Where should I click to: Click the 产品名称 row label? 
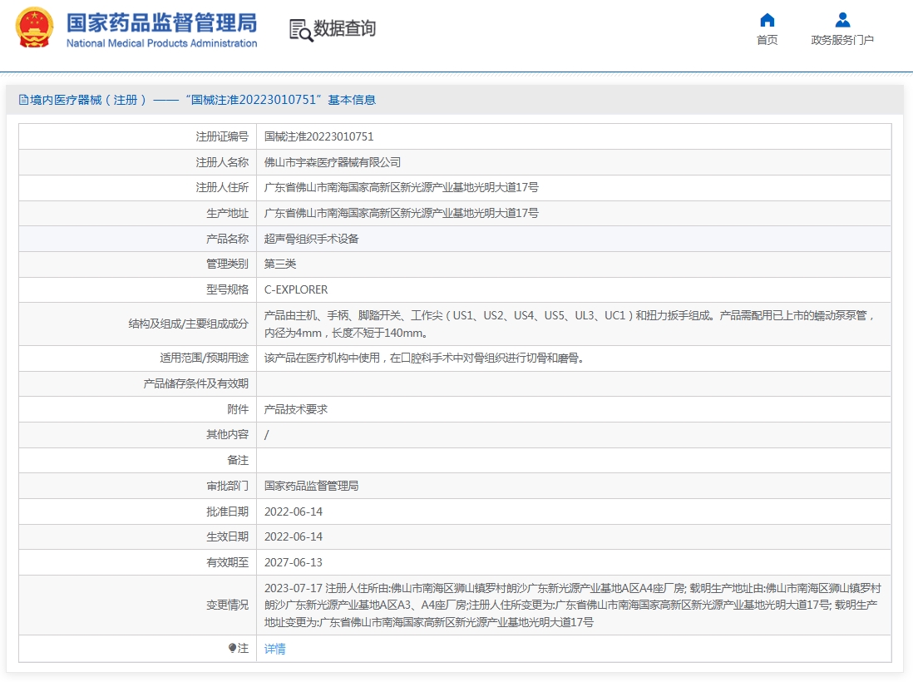tap(227, 238)
